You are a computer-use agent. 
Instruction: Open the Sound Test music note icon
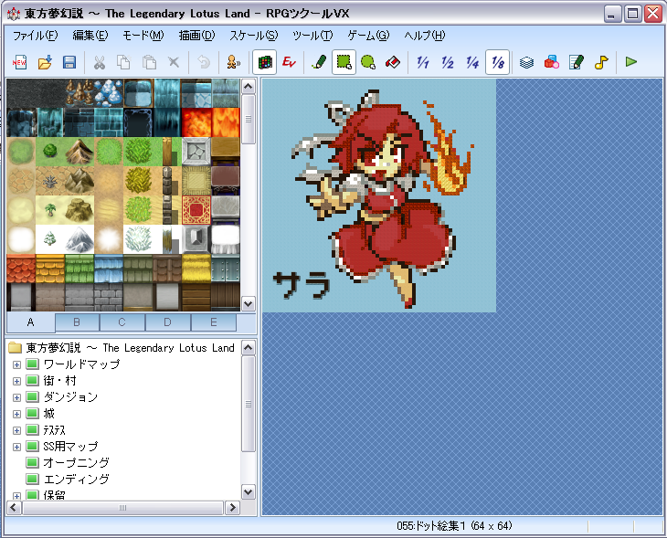click(601, 62)
